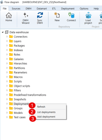This screenshot has height=140, width=102.
Task: Switch to the ETL tab
Action: [x=54, y=9]
